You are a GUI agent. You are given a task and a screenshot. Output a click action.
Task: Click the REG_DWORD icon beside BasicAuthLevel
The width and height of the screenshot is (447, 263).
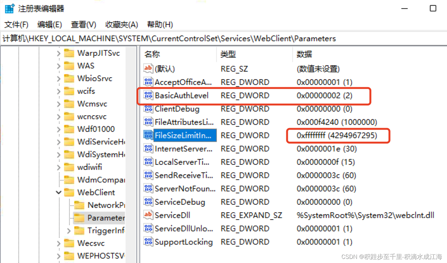click(x=148, y=95)
